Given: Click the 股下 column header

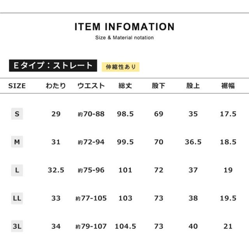Looking at the screenshot, I should [159, 86].
